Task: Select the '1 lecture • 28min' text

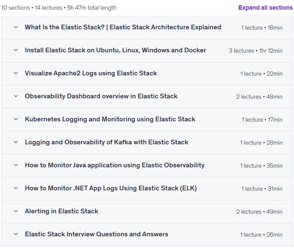Action: point(261,143)
